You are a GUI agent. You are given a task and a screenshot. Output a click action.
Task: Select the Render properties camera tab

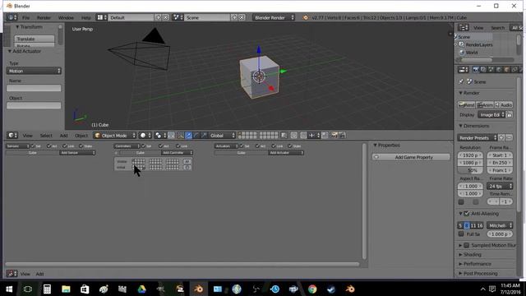point(475,69)
